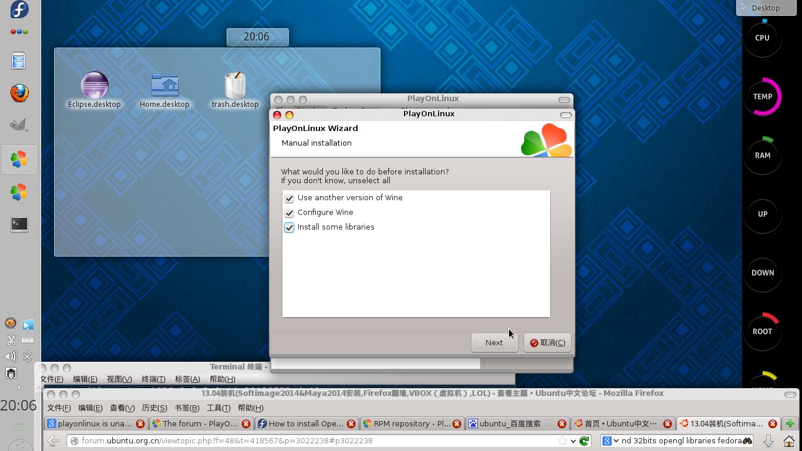The height and width of the screenshot is (451, 802).
Task: Open Firefox 查看(V) menu
Action: pos(122,408)
